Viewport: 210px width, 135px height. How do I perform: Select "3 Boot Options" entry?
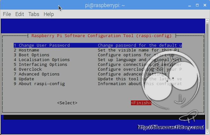coord(32,55)
